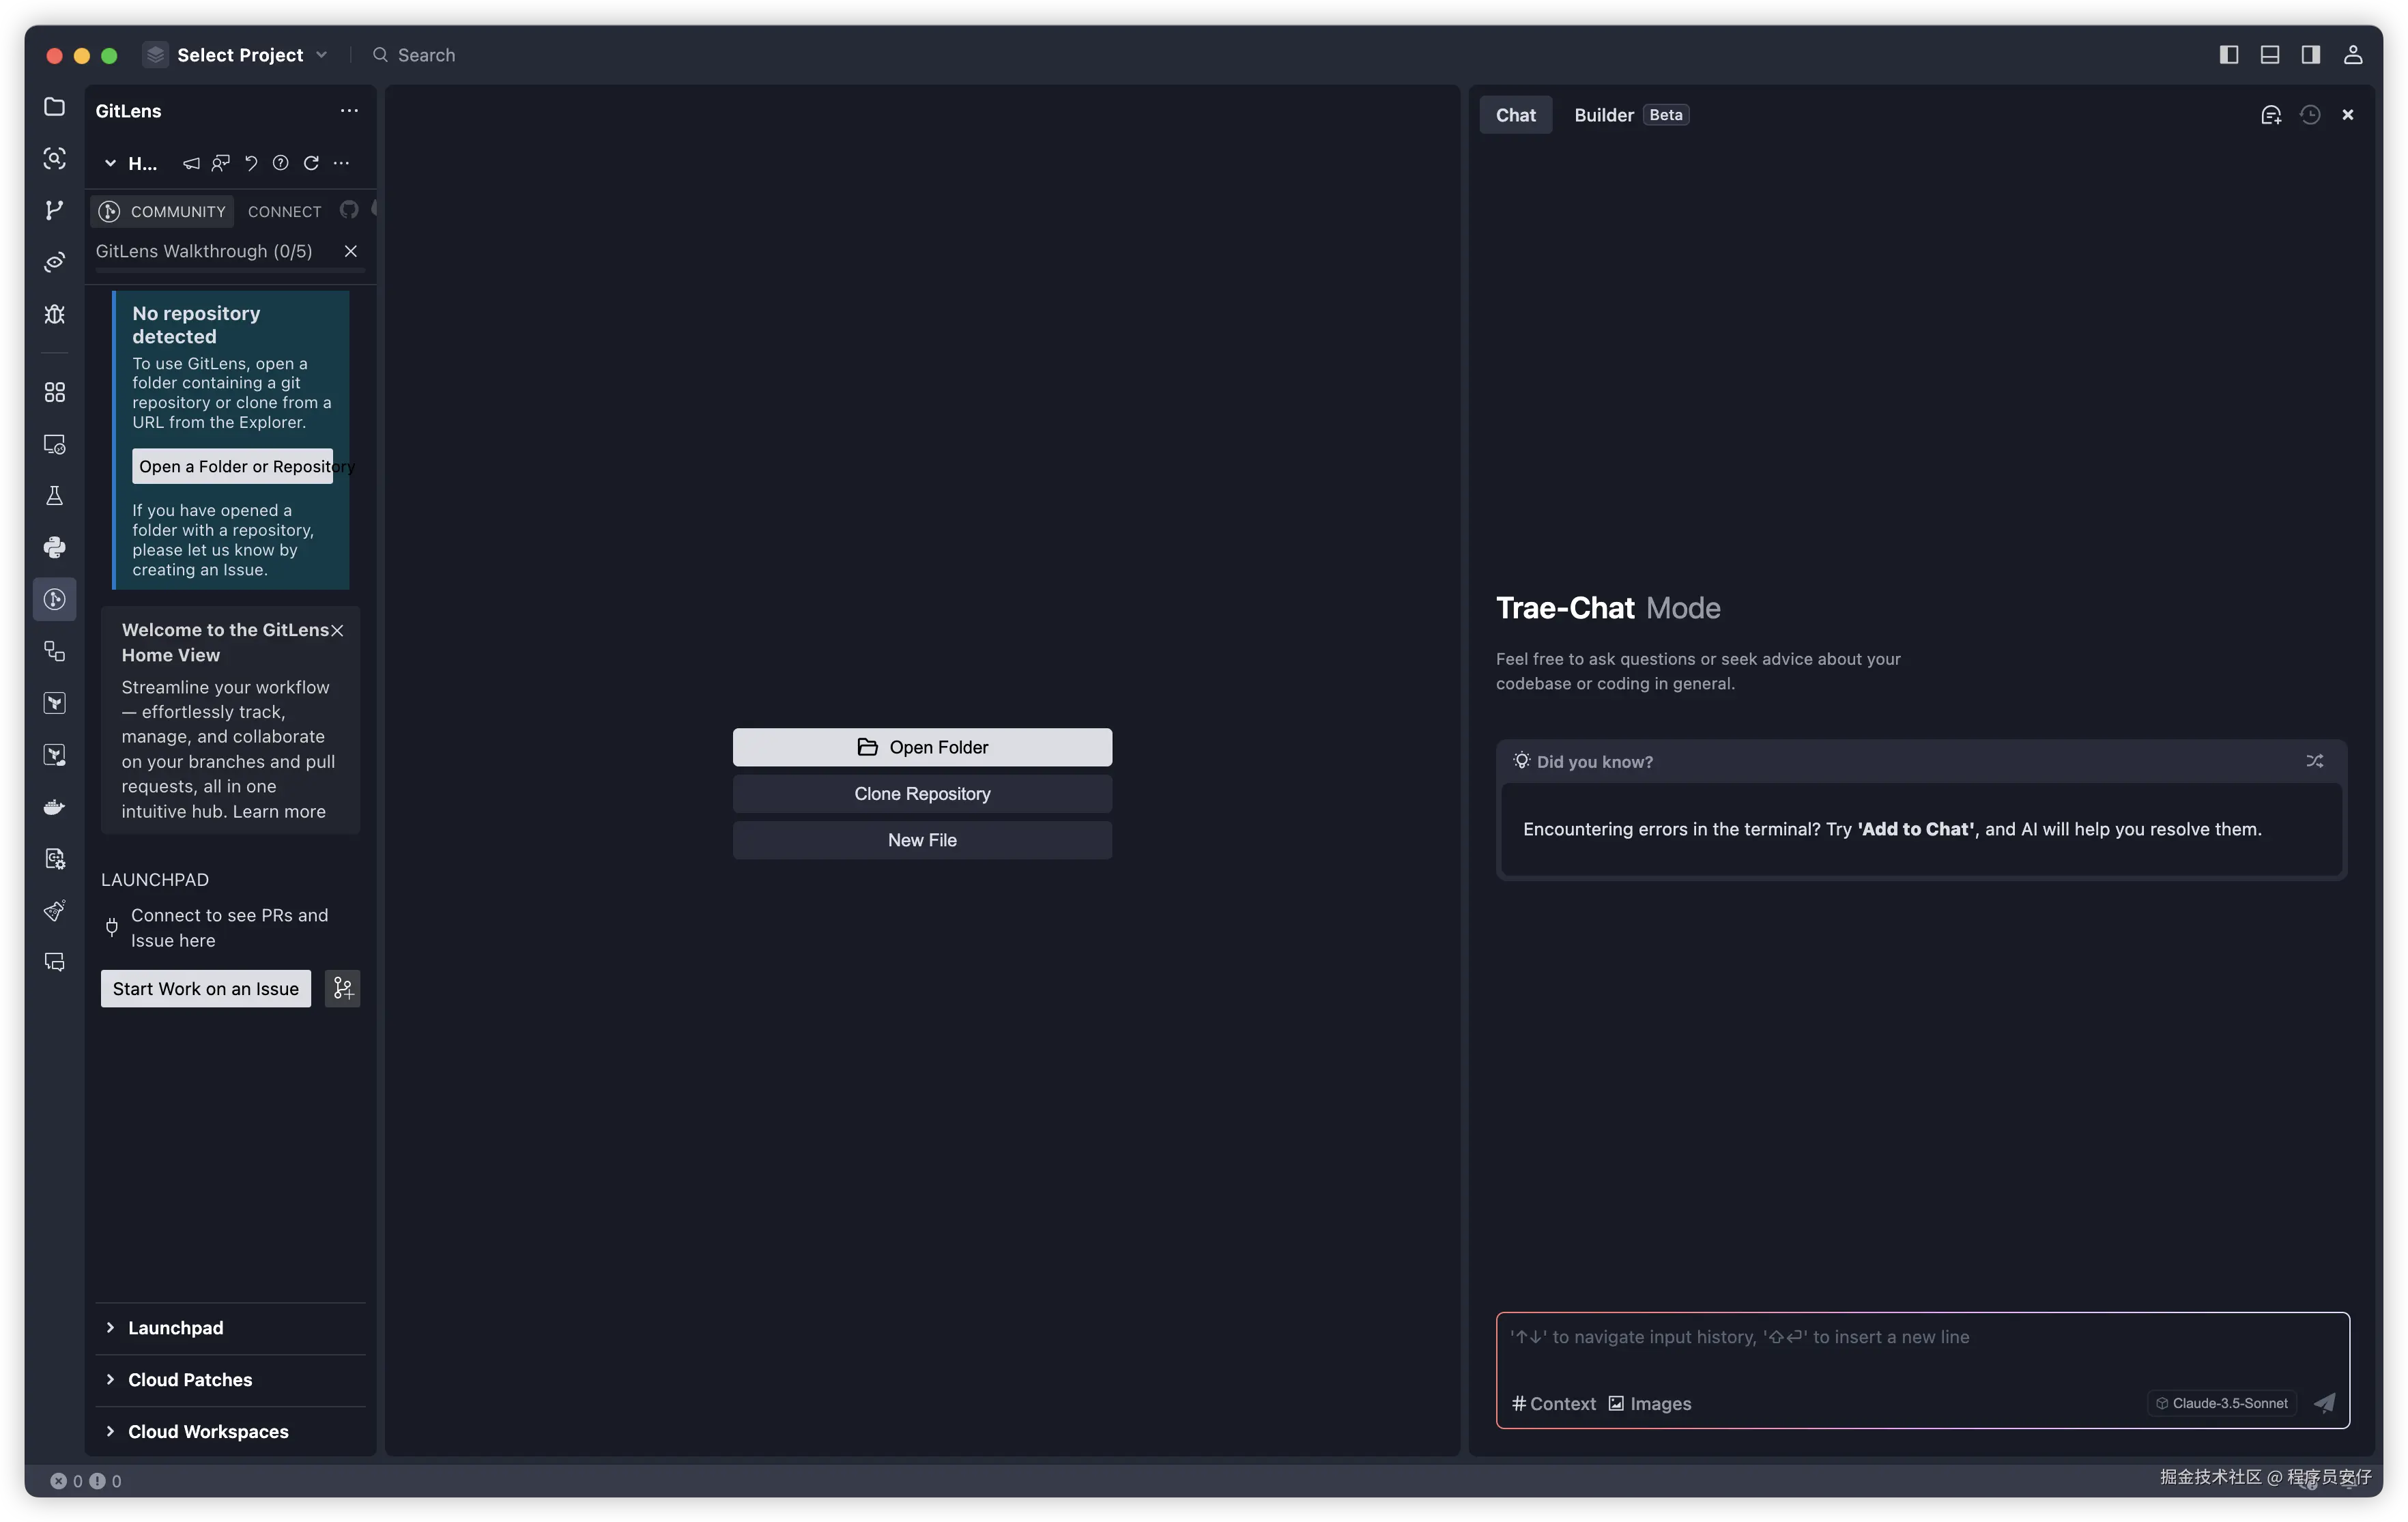
Task: Toggle the left sidebar layout icon
Action: click(x=2228, y=55)
